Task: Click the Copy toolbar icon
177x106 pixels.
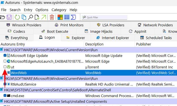Action: pyautogui.click(x=24, y=17)
